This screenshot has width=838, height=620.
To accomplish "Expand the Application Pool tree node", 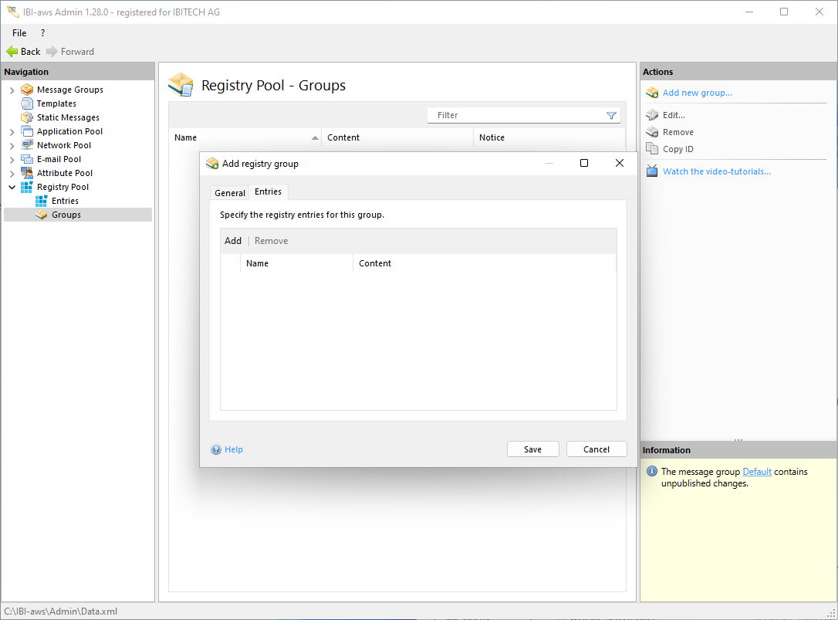I will click(x=12, y=132).
